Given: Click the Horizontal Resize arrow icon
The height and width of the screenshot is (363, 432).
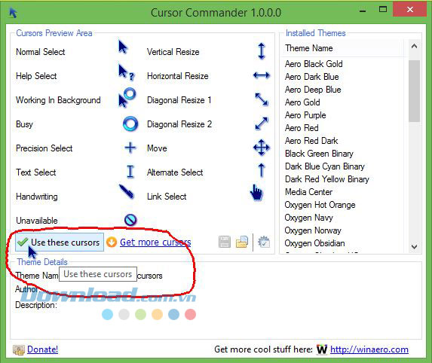Looking at the screenshot, I should click(261, 75).
